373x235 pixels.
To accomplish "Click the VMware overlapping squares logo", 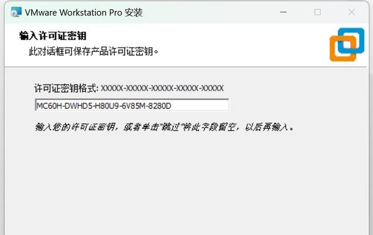I will pos(347,45).
